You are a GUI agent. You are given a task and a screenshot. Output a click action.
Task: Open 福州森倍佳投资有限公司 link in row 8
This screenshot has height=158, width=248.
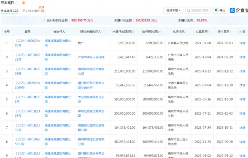click(91, 142)
